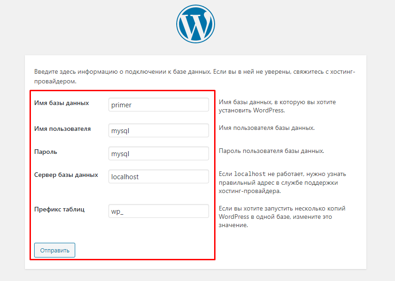Click the 'Пароль пользователя базы данных.' hint text
The height and width of the screenshot is (281, 395).
(271, 151)
